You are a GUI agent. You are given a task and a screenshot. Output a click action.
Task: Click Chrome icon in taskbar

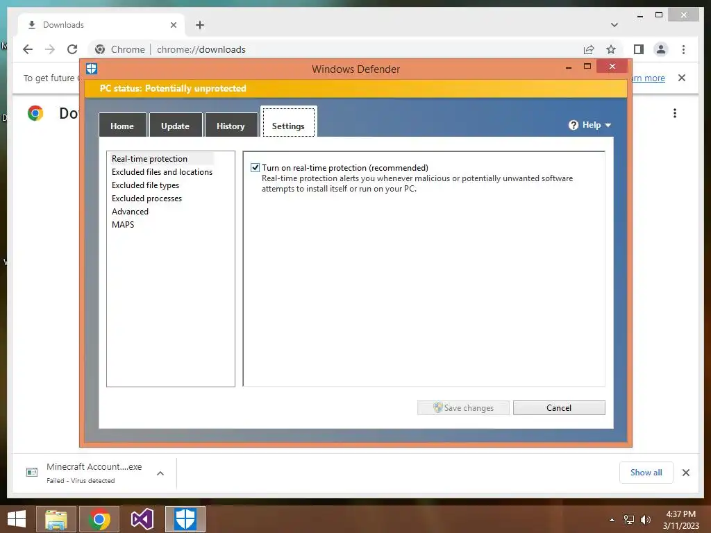coord(99,519)
